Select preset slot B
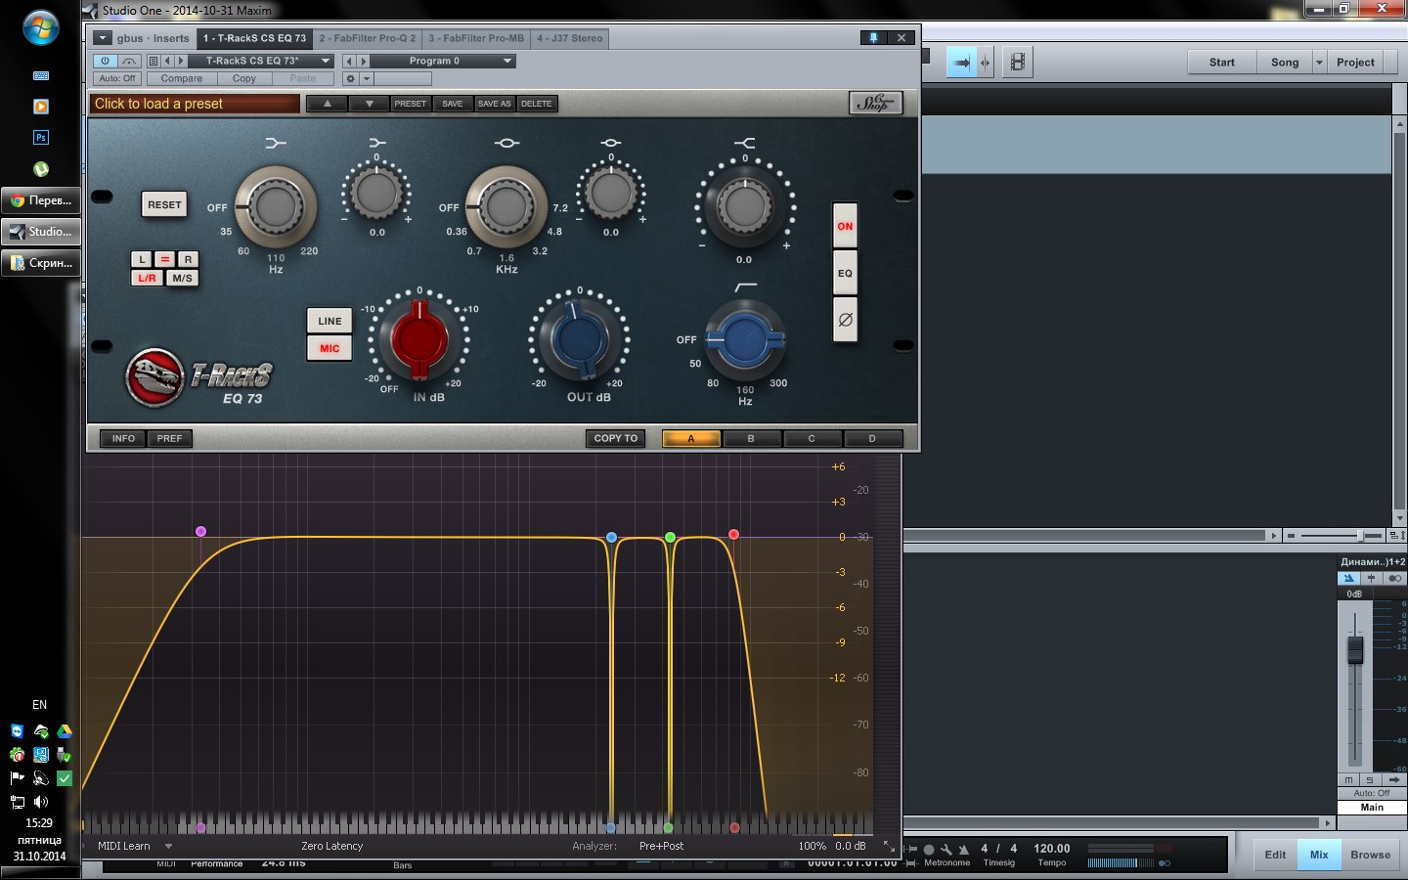The image size is (1408, 880). [751, 438]
